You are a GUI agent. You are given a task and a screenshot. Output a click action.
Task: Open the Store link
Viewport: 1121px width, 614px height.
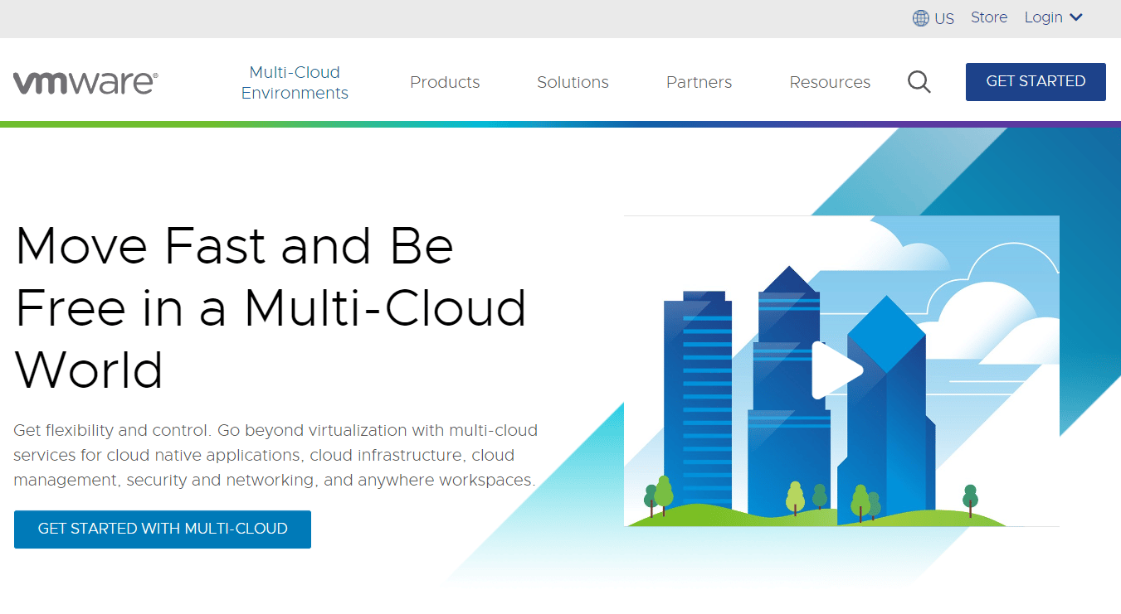[989, 17]
